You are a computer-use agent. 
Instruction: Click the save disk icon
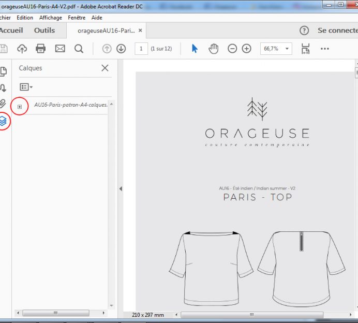tap(3, 49)
